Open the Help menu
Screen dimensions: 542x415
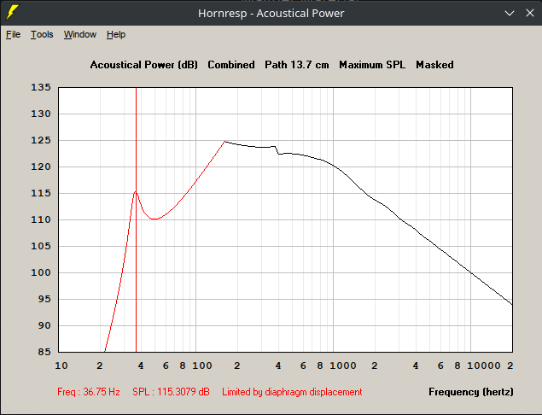(116, 34)
